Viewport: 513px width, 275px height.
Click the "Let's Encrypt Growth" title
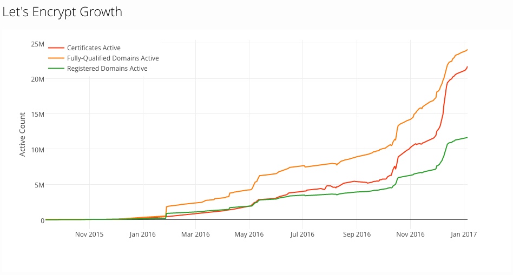pos(62,12)
